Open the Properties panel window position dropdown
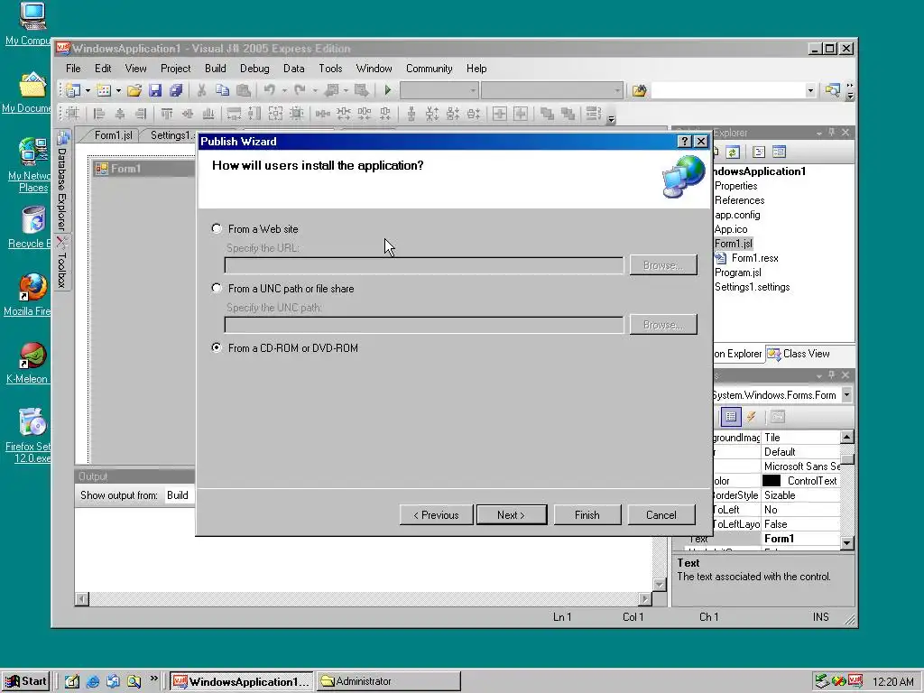 tap(819, 375)
